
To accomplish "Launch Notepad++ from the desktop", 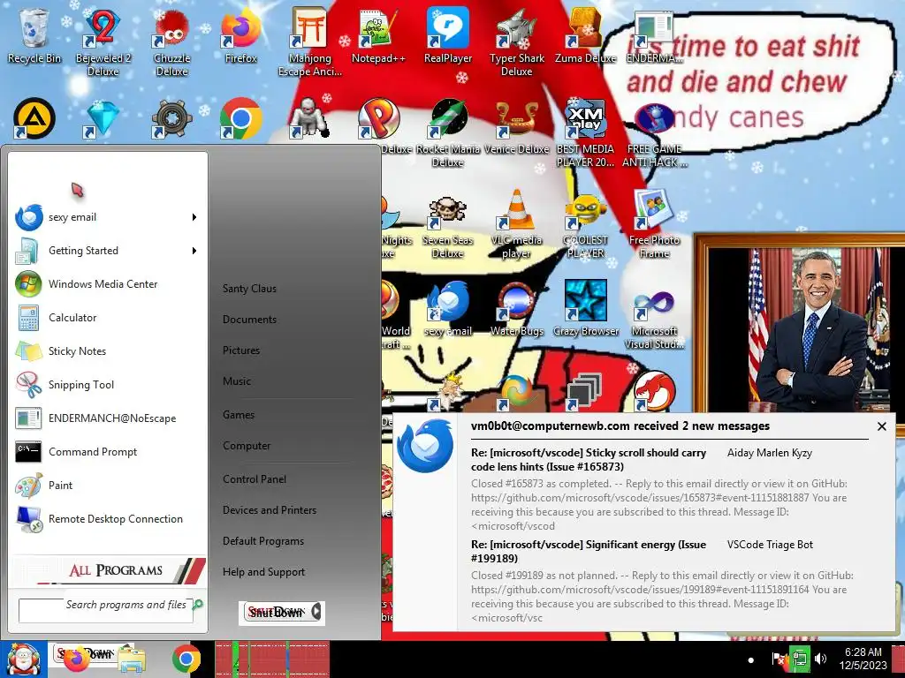I will pyautogui.click(x=378, y=35).
